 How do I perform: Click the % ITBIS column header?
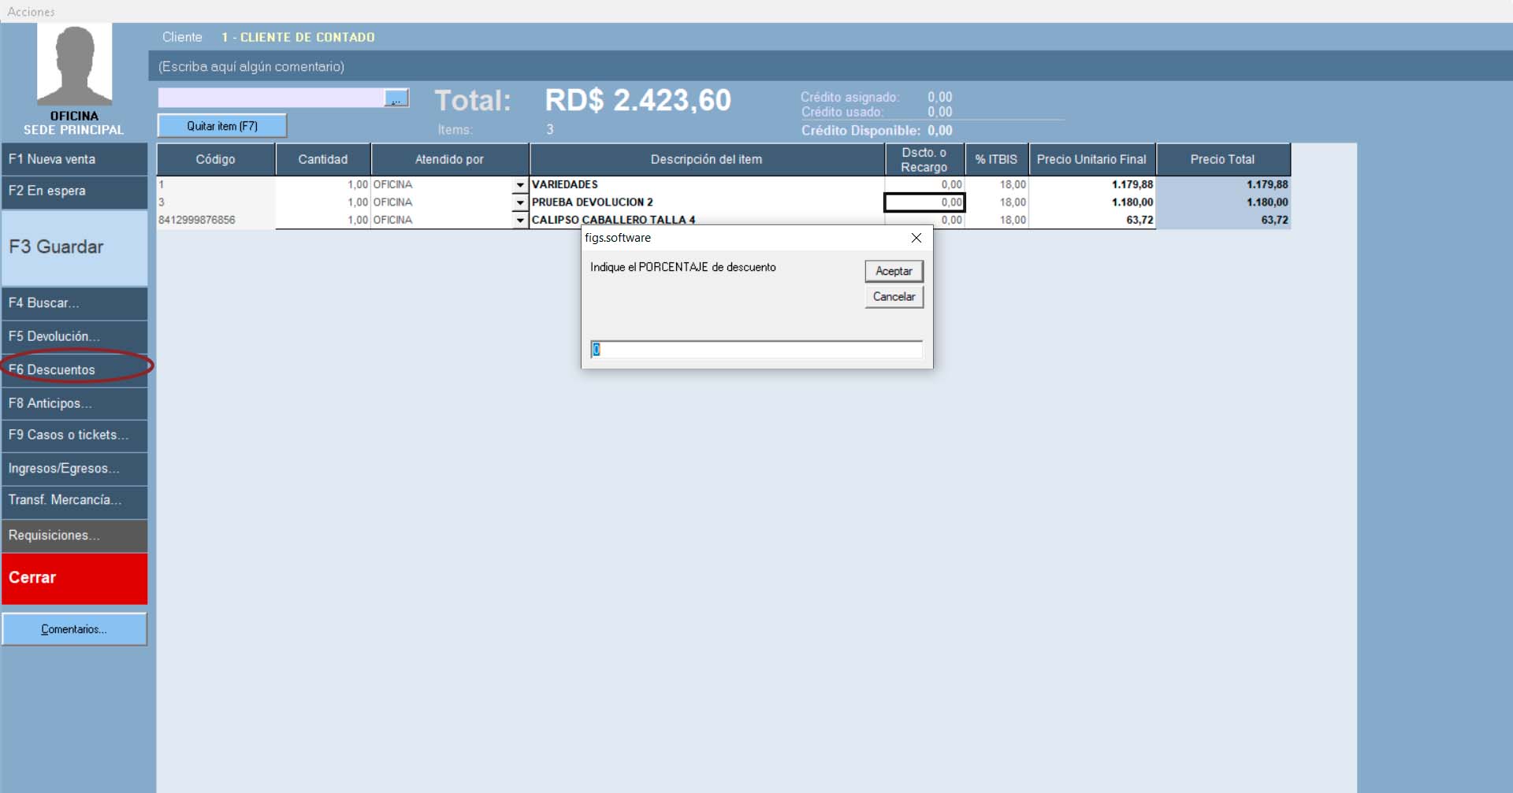point(996,159)
